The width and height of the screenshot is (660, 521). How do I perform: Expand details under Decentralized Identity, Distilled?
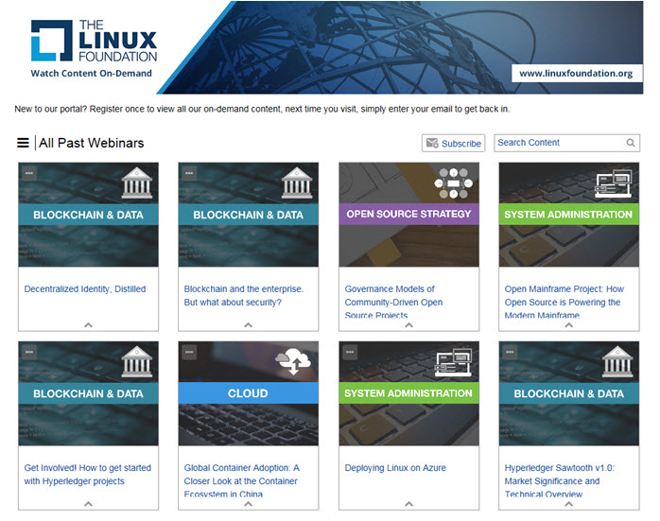[88, 325]
